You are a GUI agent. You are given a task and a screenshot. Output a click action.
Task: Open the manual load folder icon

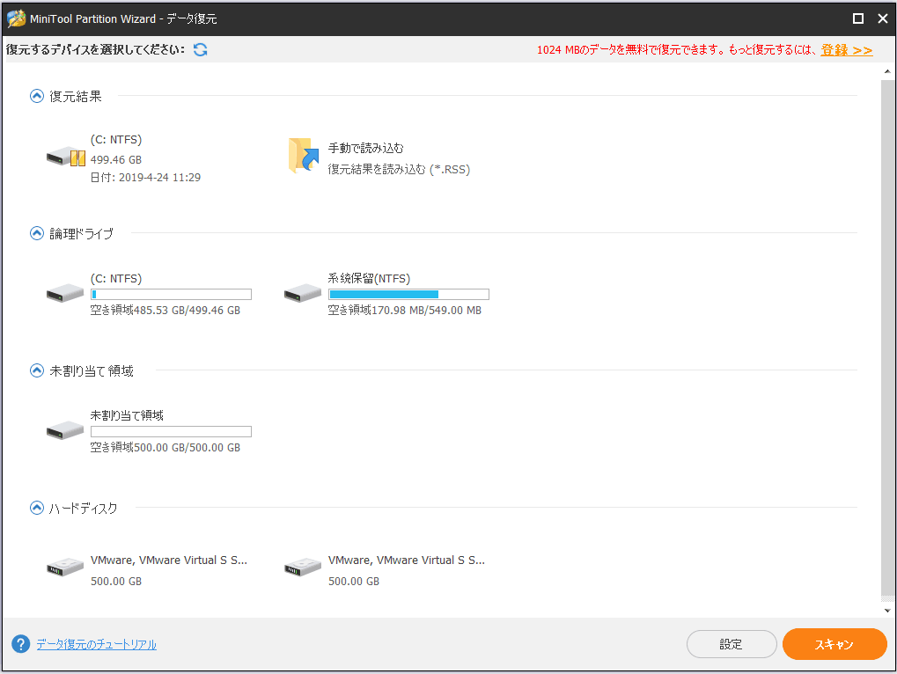304,155
